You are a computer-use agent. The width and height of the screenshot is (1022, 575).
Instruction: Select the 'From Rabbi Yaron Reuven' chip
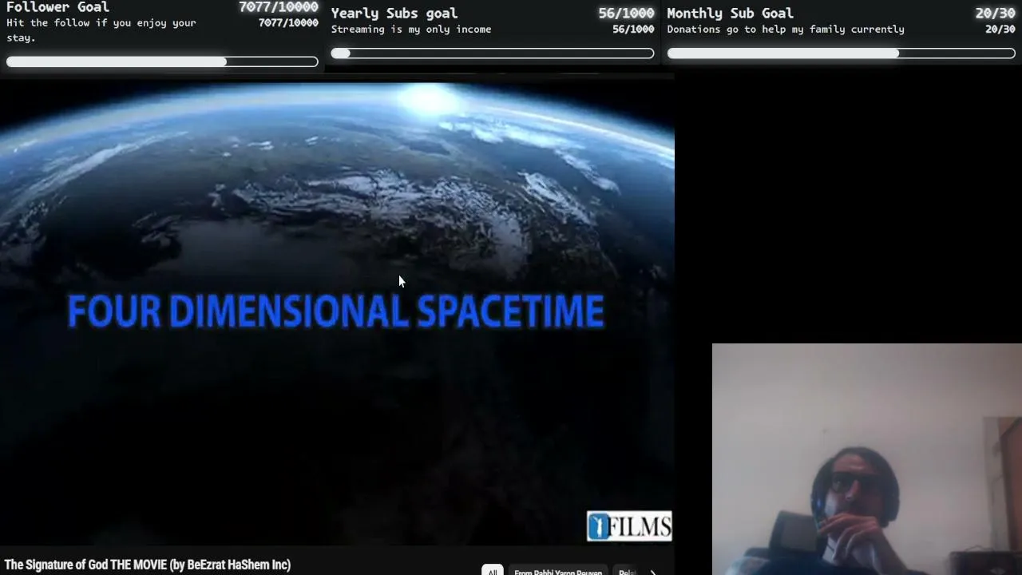point(558,570)
